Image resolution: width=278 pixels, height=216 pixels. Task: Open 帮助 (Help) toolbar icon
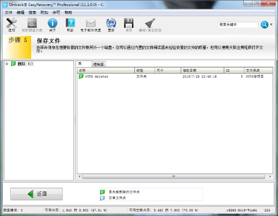[x=70, y=23]
